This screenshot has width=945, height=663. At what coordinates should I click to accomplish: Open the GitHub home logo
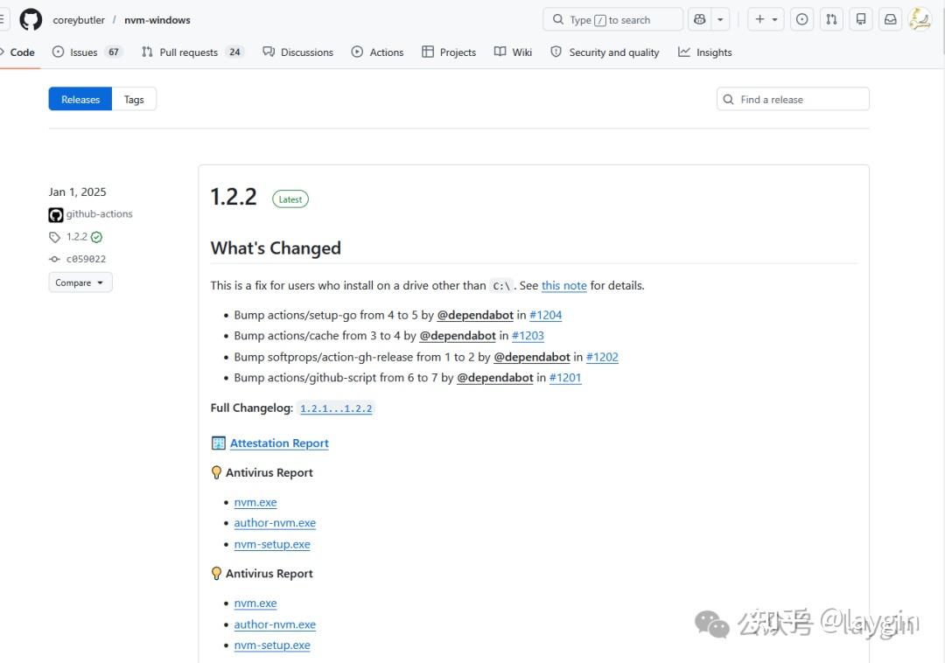(x=31, y=19)
